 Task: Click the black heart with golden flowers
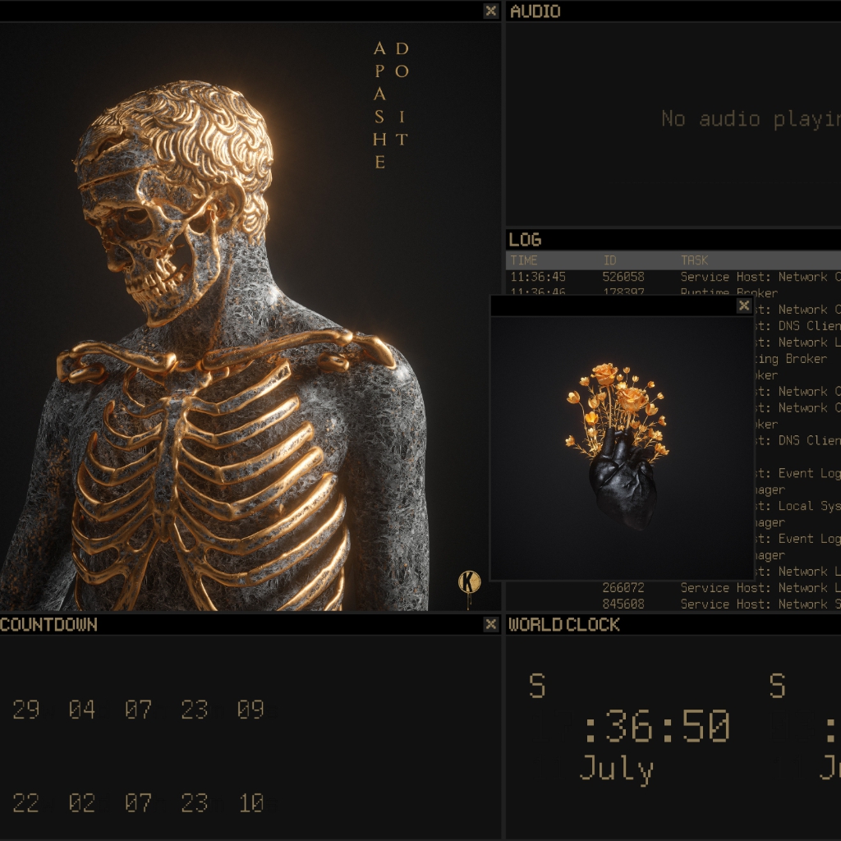619,445
